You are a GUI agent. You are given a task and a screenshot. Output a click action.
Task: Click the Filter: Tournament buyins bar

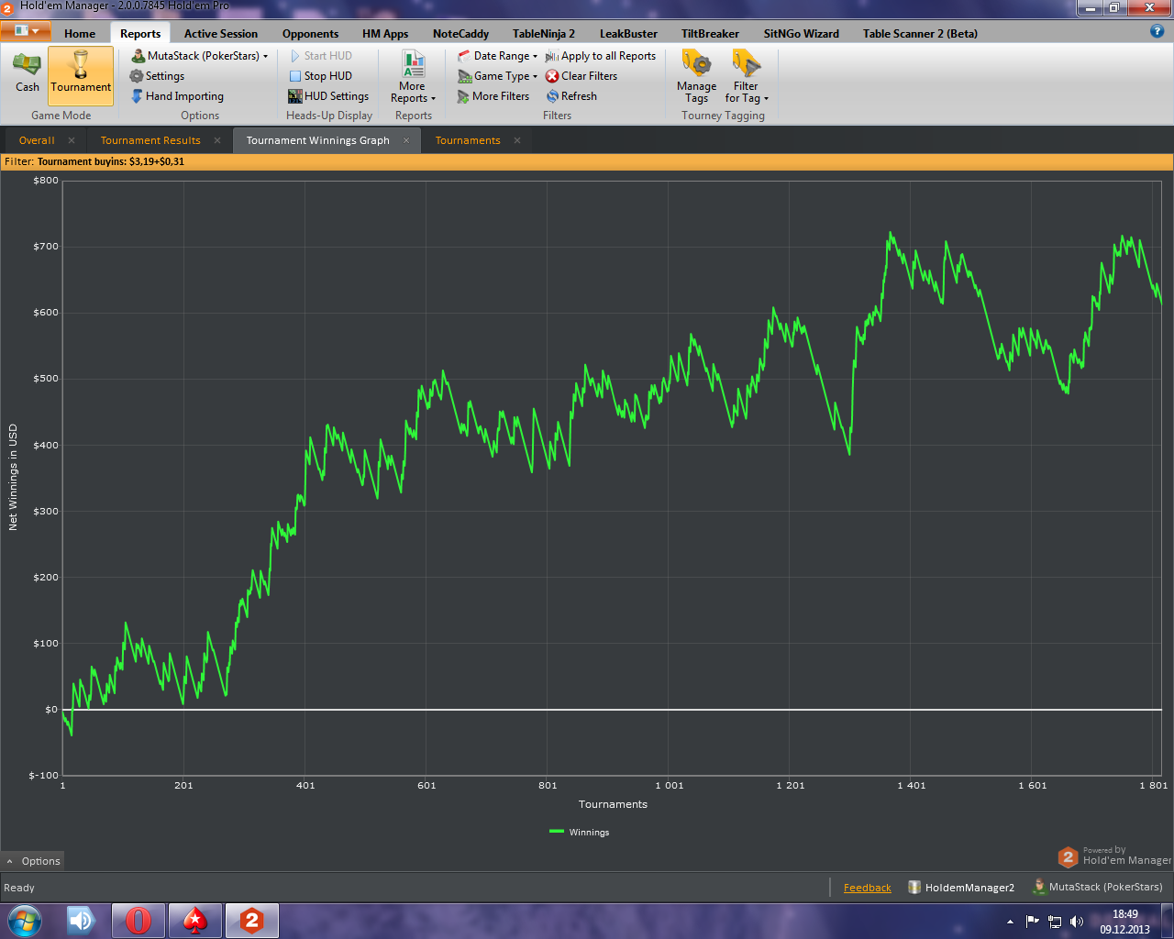point(587,161)
